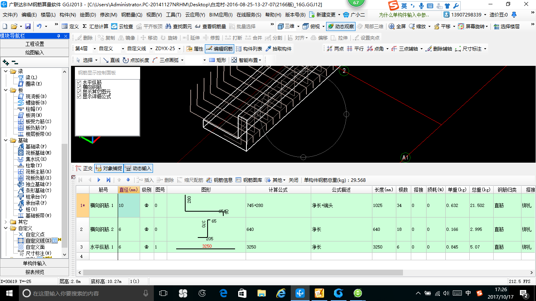Toggle 水平纵筋 checkbox
The image size is (536, 301).
(79, 82)
